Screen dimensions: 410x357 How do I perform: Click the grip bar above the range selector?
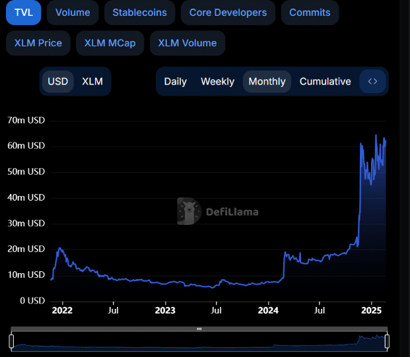(199, 329)
